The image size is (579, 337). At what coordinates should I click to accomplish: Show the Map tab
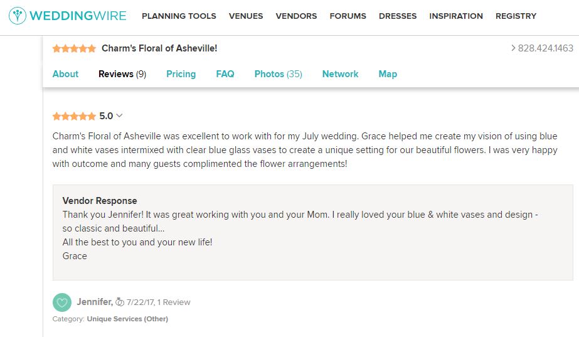pos(388,74)
